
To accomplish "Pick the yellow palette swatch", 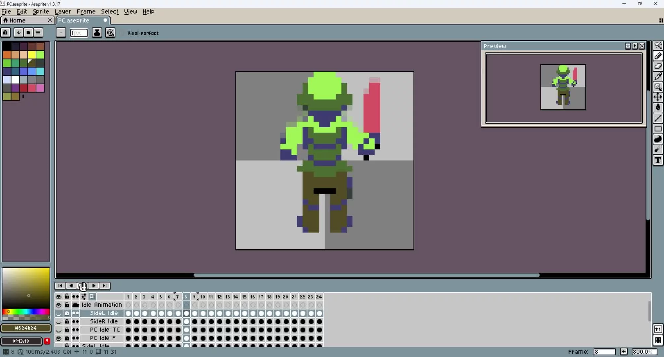I will click(32, 55).
